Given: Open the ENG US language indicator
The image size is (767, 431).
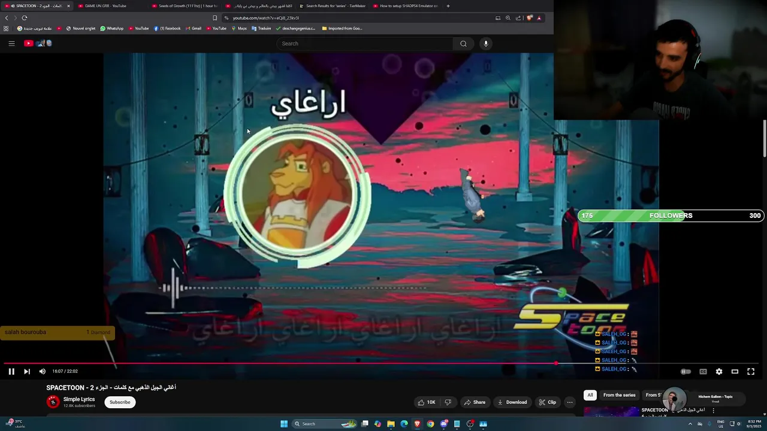Looking at the screenshot, I should [720, 424].
